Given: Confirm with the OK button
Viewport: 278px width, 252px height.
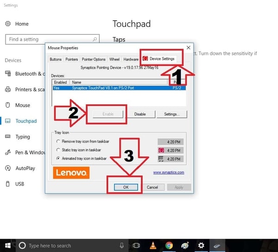Looking at the screenshot, I should click(x=126, y=187).
